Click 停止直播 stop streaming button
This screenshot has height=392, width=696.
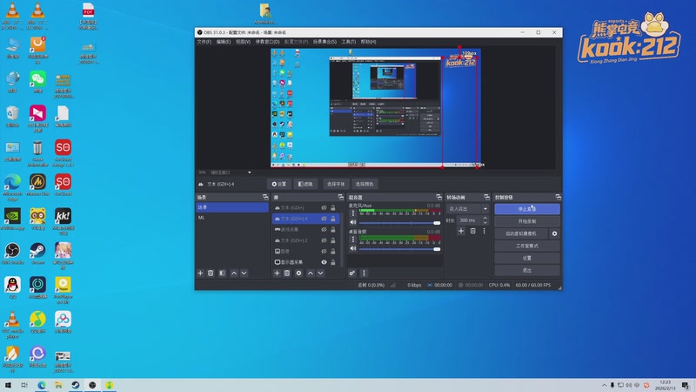point(527,209)
